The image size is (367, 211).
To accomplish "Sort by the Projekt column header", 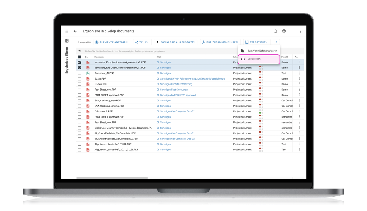I will click(285, 57).
